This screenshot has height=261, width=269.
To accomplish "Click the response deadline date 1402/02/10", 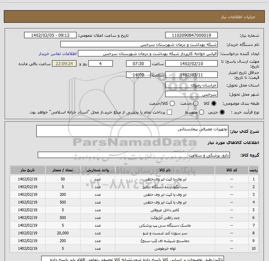I will point(191,63).
